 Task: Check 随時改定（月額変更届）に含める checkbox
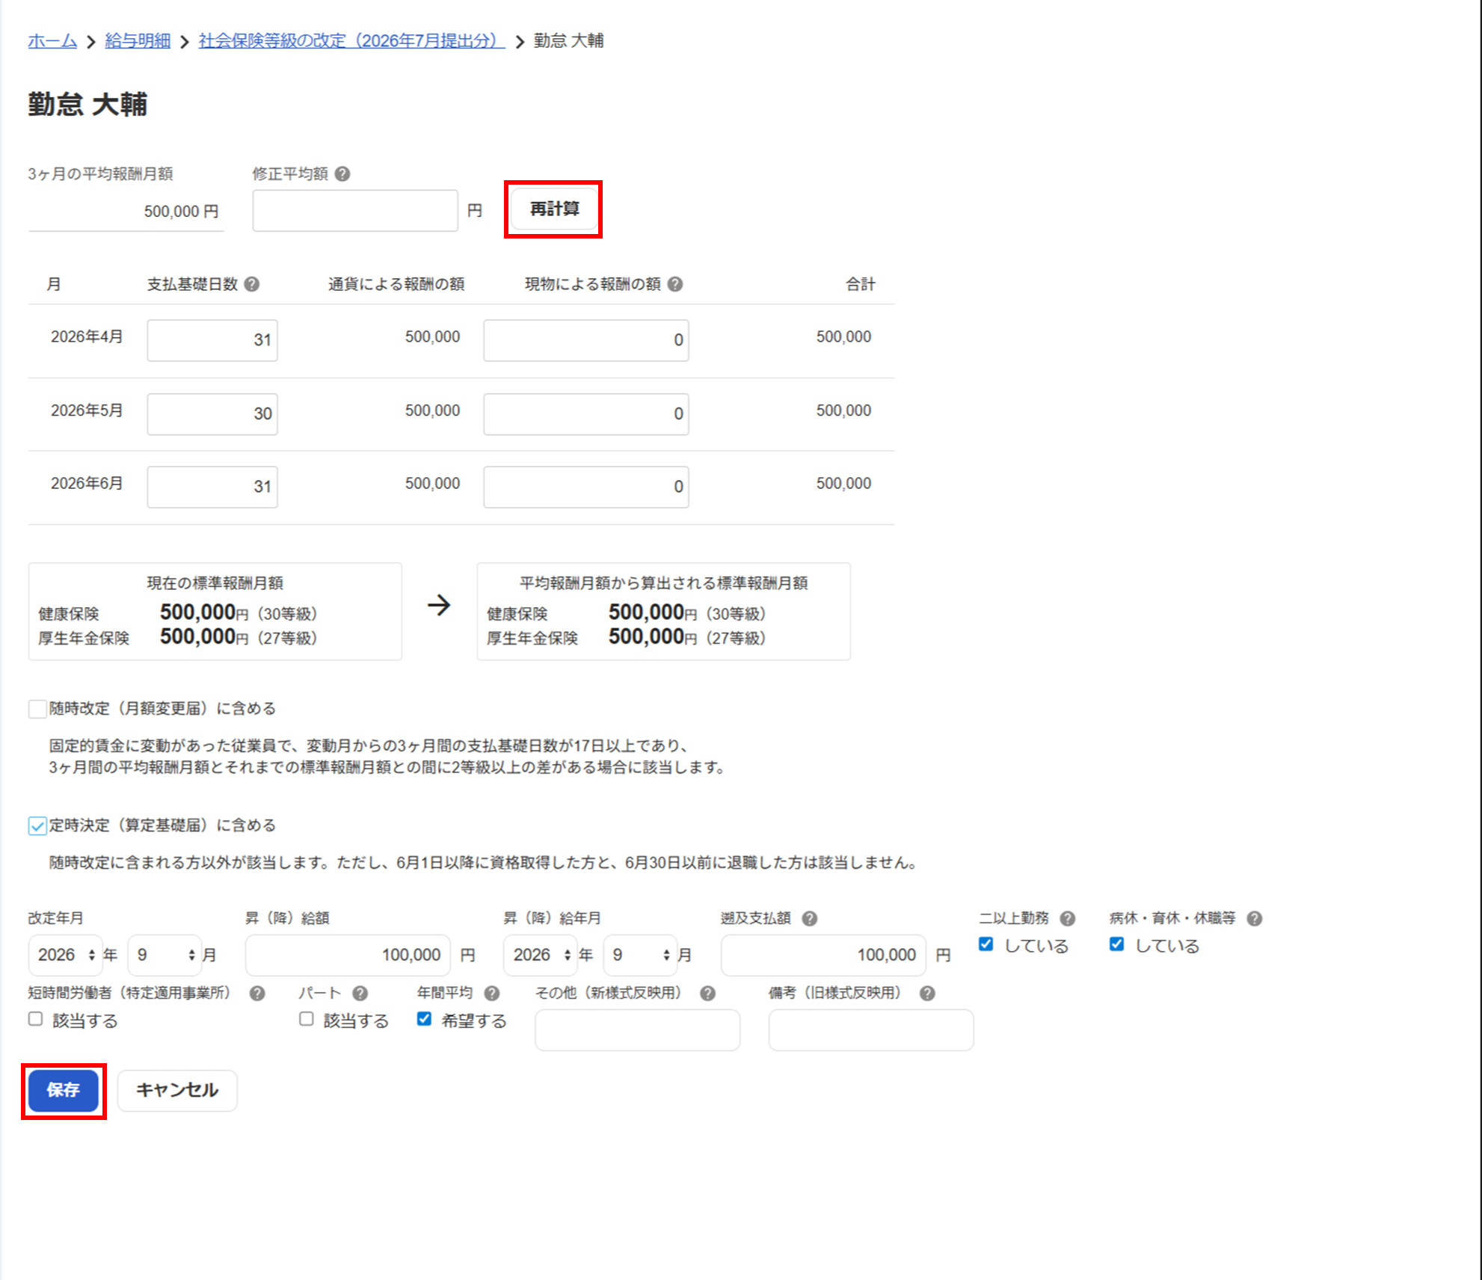[x=37, y=709]
